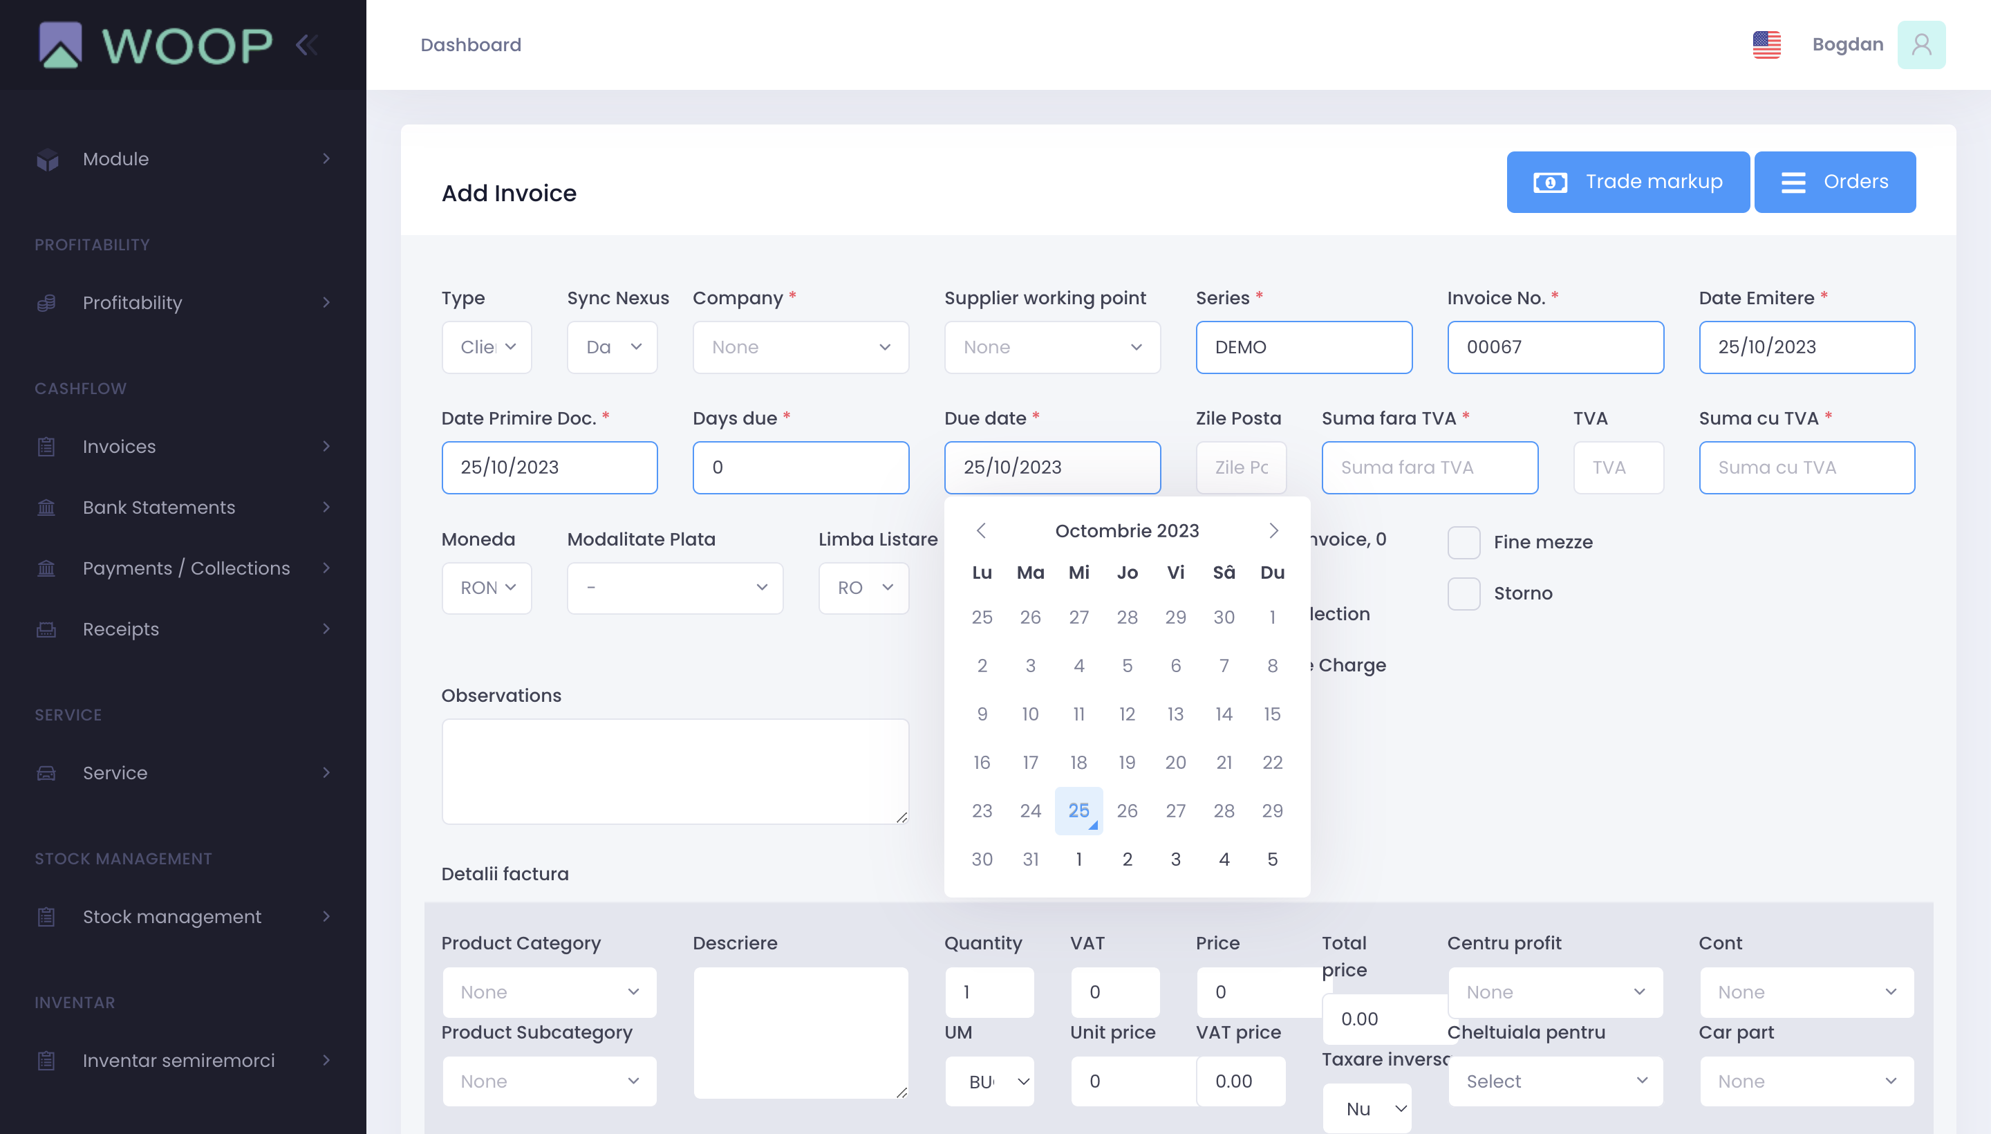Click the Quantity field
The image size is (1991, 1134).
click(990, 992)
